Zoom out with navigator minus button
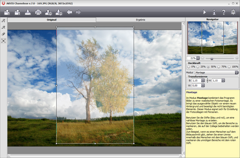Image resolution: width=240 pixels, height=158 pixels. click(x=202, y=58)
